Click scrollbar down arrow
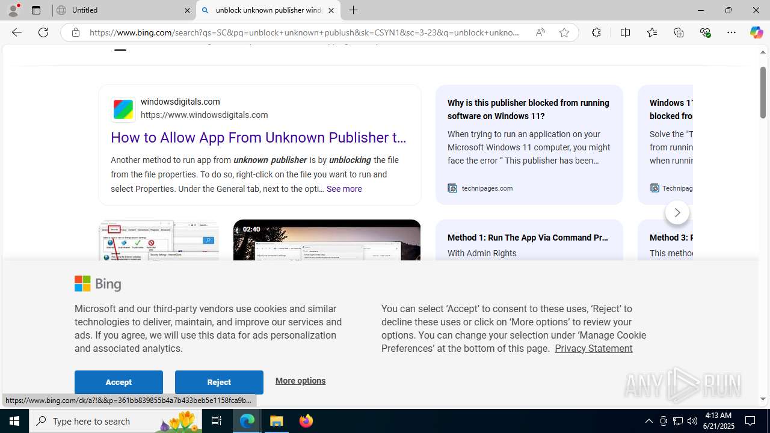 click(763, 399)
